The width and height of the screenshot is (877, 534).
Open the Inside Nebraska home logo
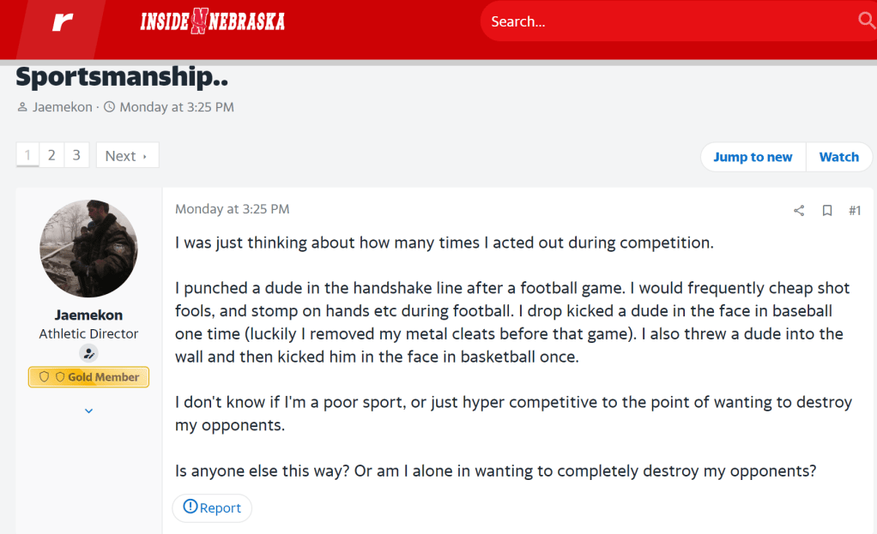(212, 21)
